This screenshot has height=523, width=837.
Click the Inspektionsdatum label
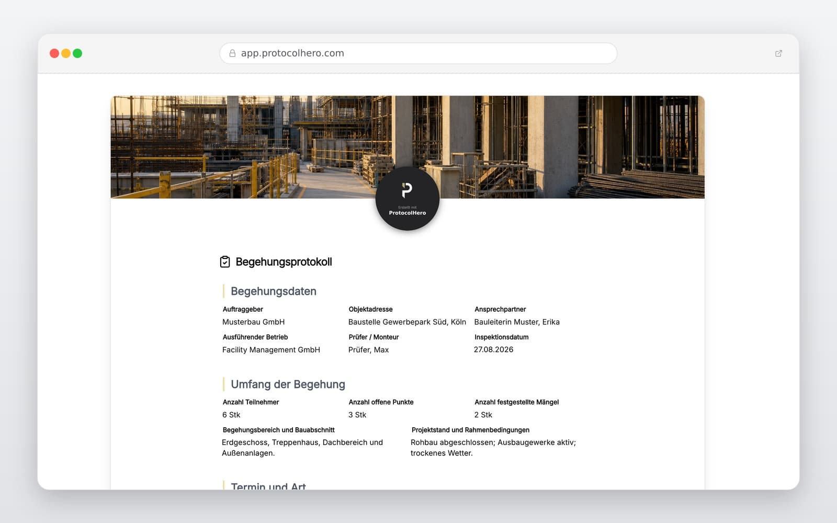[502, 337]
